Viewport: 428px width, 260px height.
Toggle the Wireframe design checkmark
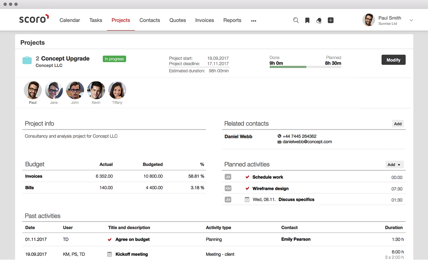point(247,188)
